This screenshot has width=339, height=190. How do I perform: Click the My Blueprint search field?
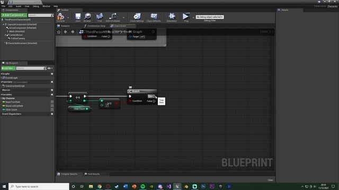[31, 68]
